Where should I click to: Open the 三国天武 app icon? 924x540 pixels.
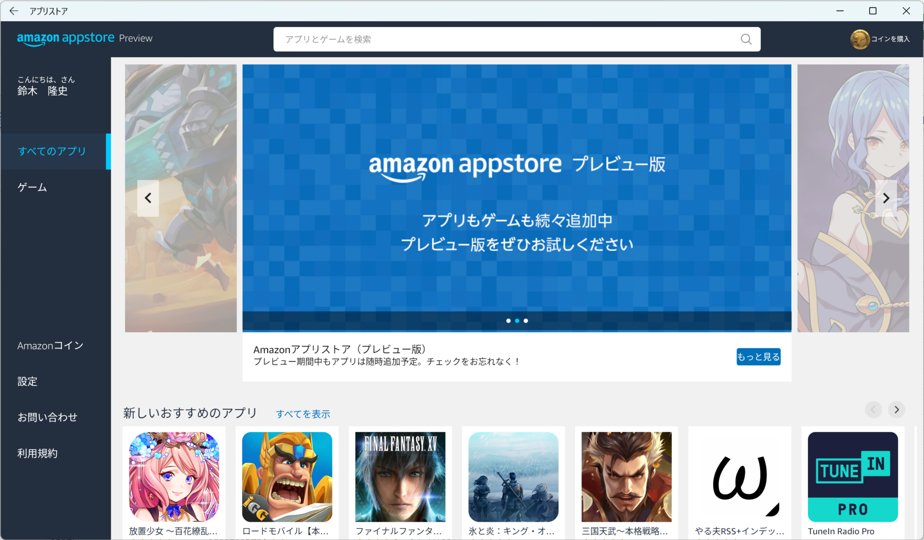[626, 477]
